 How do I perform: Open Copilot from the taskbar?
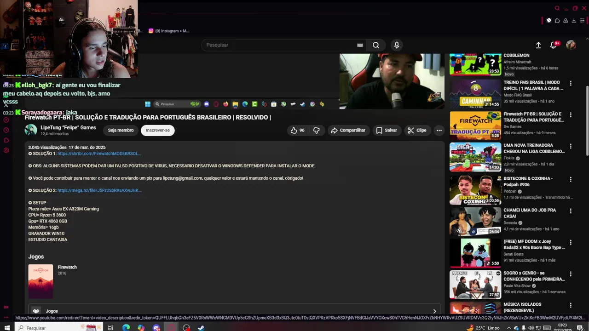tap(141, 328)
